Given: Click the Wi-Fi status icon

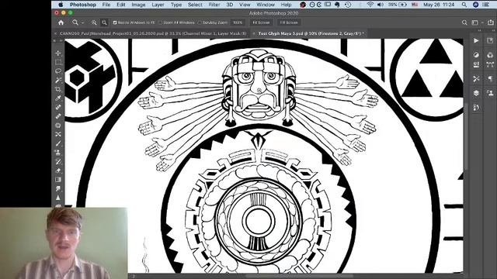Looking at the screenshot, I should tap(370, 5).
